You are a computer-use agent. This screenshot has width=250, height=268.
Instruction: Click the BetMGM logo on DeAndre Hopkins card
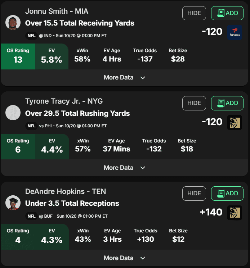tap(235, 213)
